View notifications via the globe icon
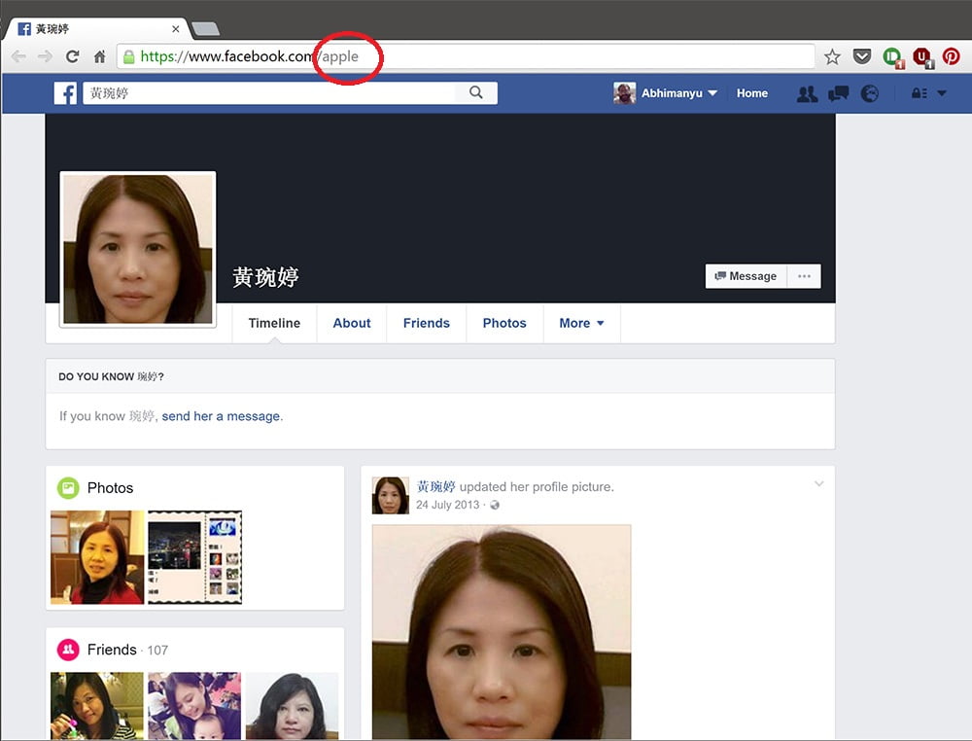Viewport: 972px width, 741px height. click(x=869, y=93)
